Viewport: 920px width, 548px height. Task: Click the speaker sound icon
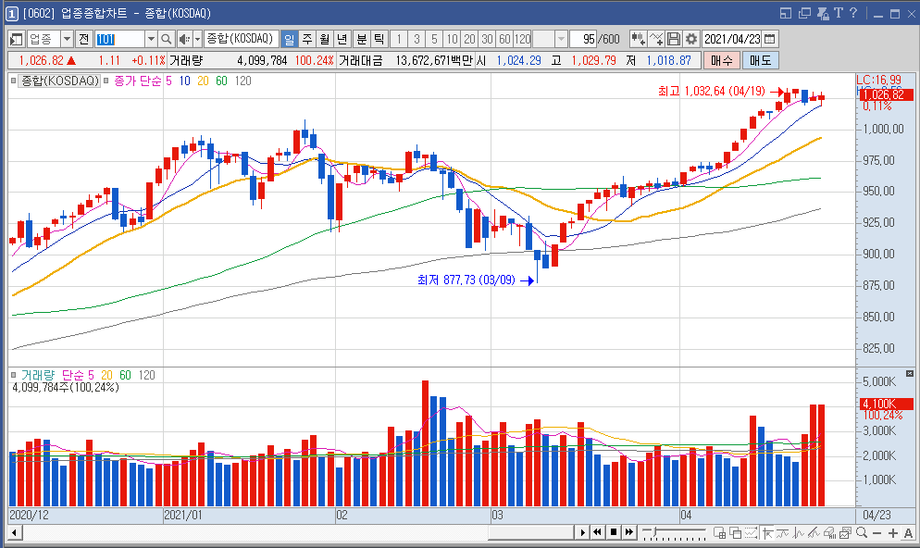(x=184, y=39)
